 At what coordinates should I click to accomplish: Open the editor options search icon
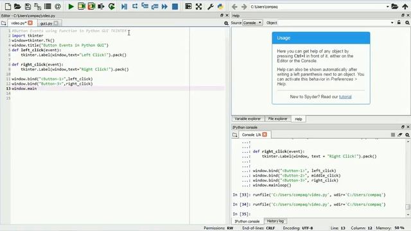click(226, 23)
